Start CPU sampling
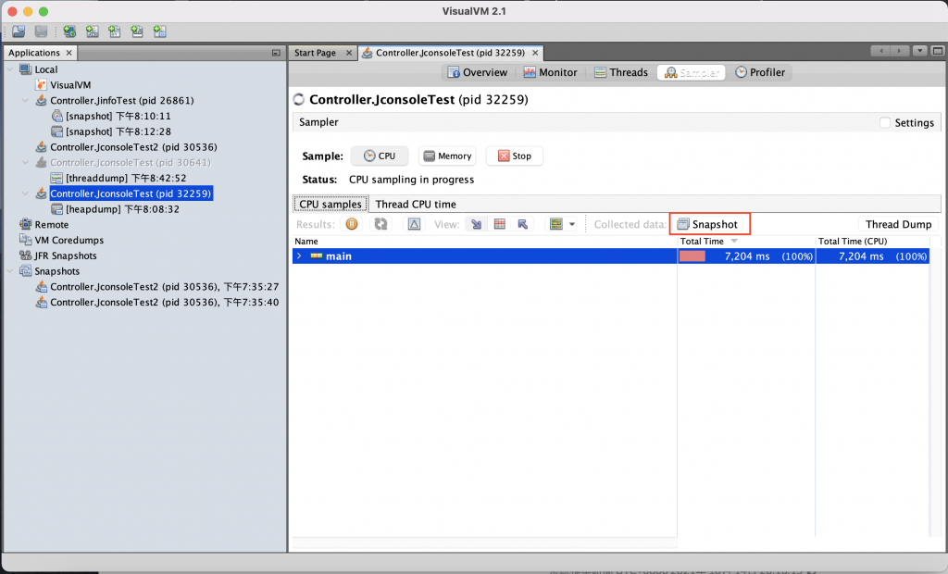Viewport: 948px width, 574px height. pos(380,156)
